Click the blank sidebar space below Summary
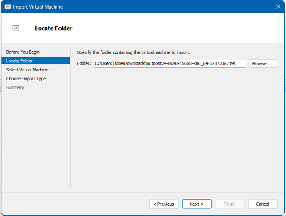The width and height of the screenshot is (286, 216). [x=35, y=138]
